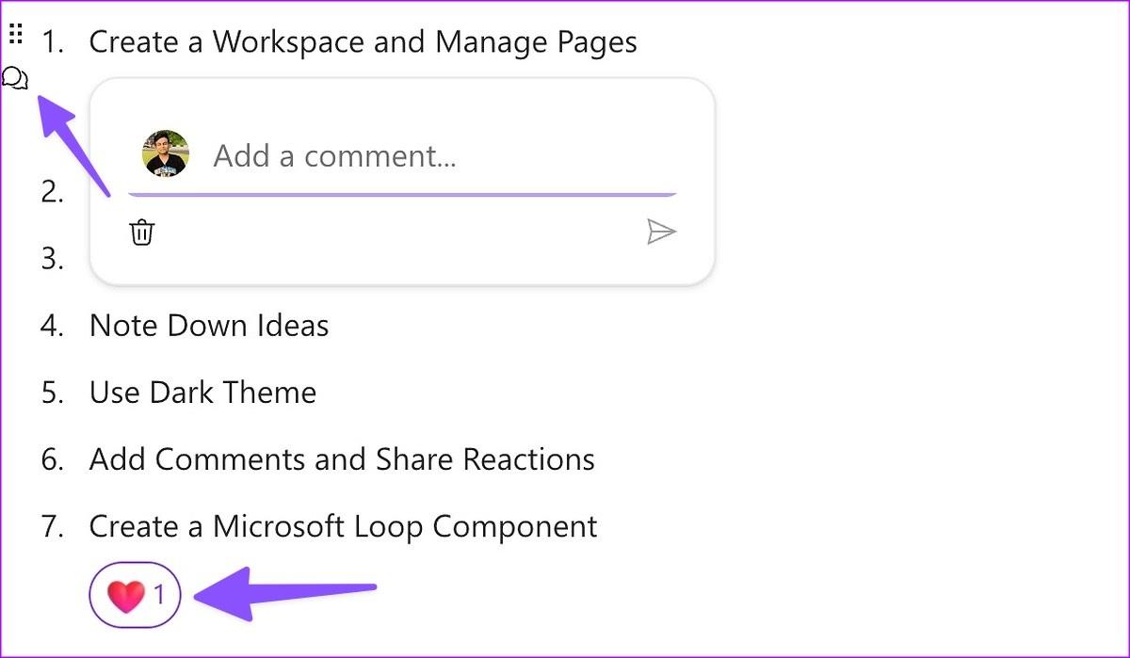Click 'Add Comments and Share Reactions' item
1130x658 pixels.
[x=342, y=459]
